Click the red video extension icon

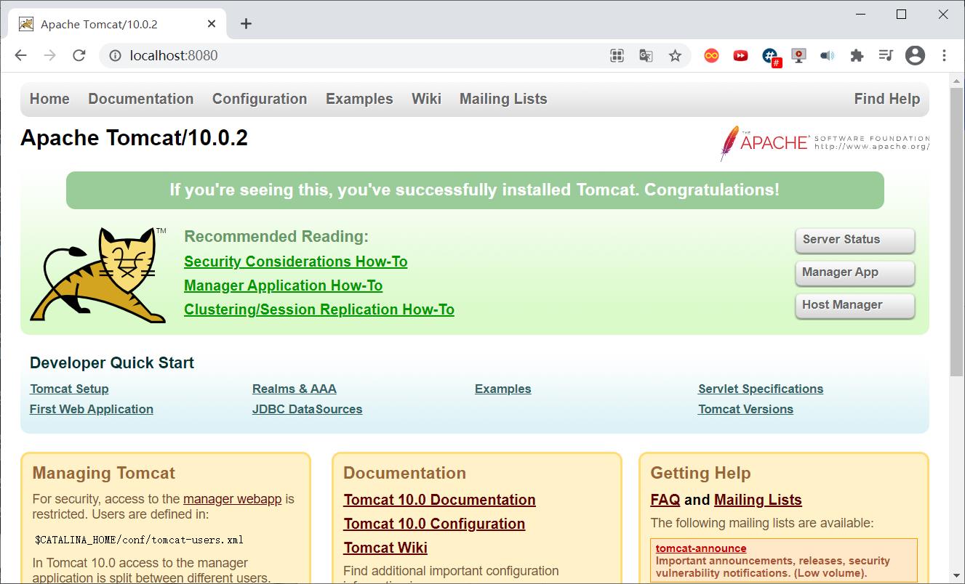coord(740,55)
